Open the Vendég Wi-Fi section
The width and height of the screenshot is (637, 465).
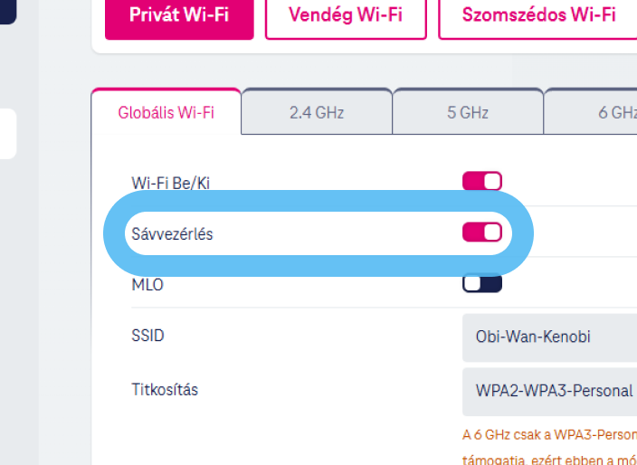click(x=346, y=15)
